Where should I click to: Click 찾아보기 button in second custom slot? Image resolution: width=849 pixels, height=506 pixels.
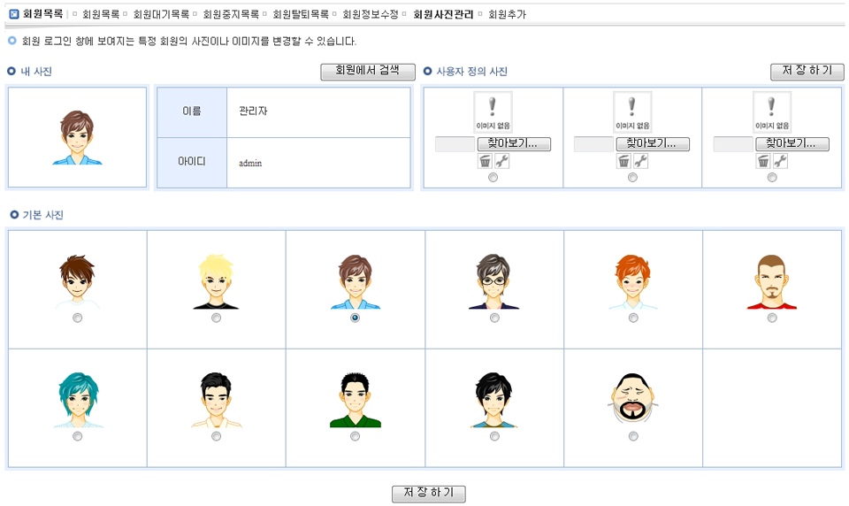pyautogui.click(x=653, y=143)
